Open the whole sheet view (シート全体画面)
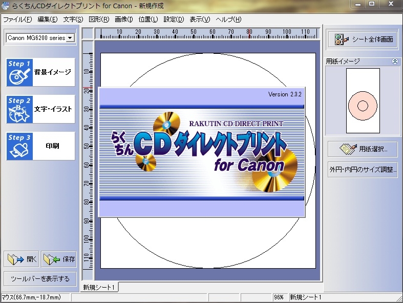Viewport: 403px width, 303px height. 364,39
